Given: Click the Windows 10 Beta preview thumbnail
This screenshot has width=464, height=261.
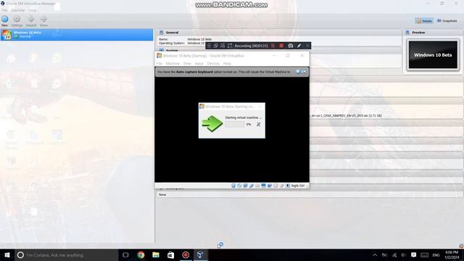Looking at the screenshot, I should (x=433, y=55).
